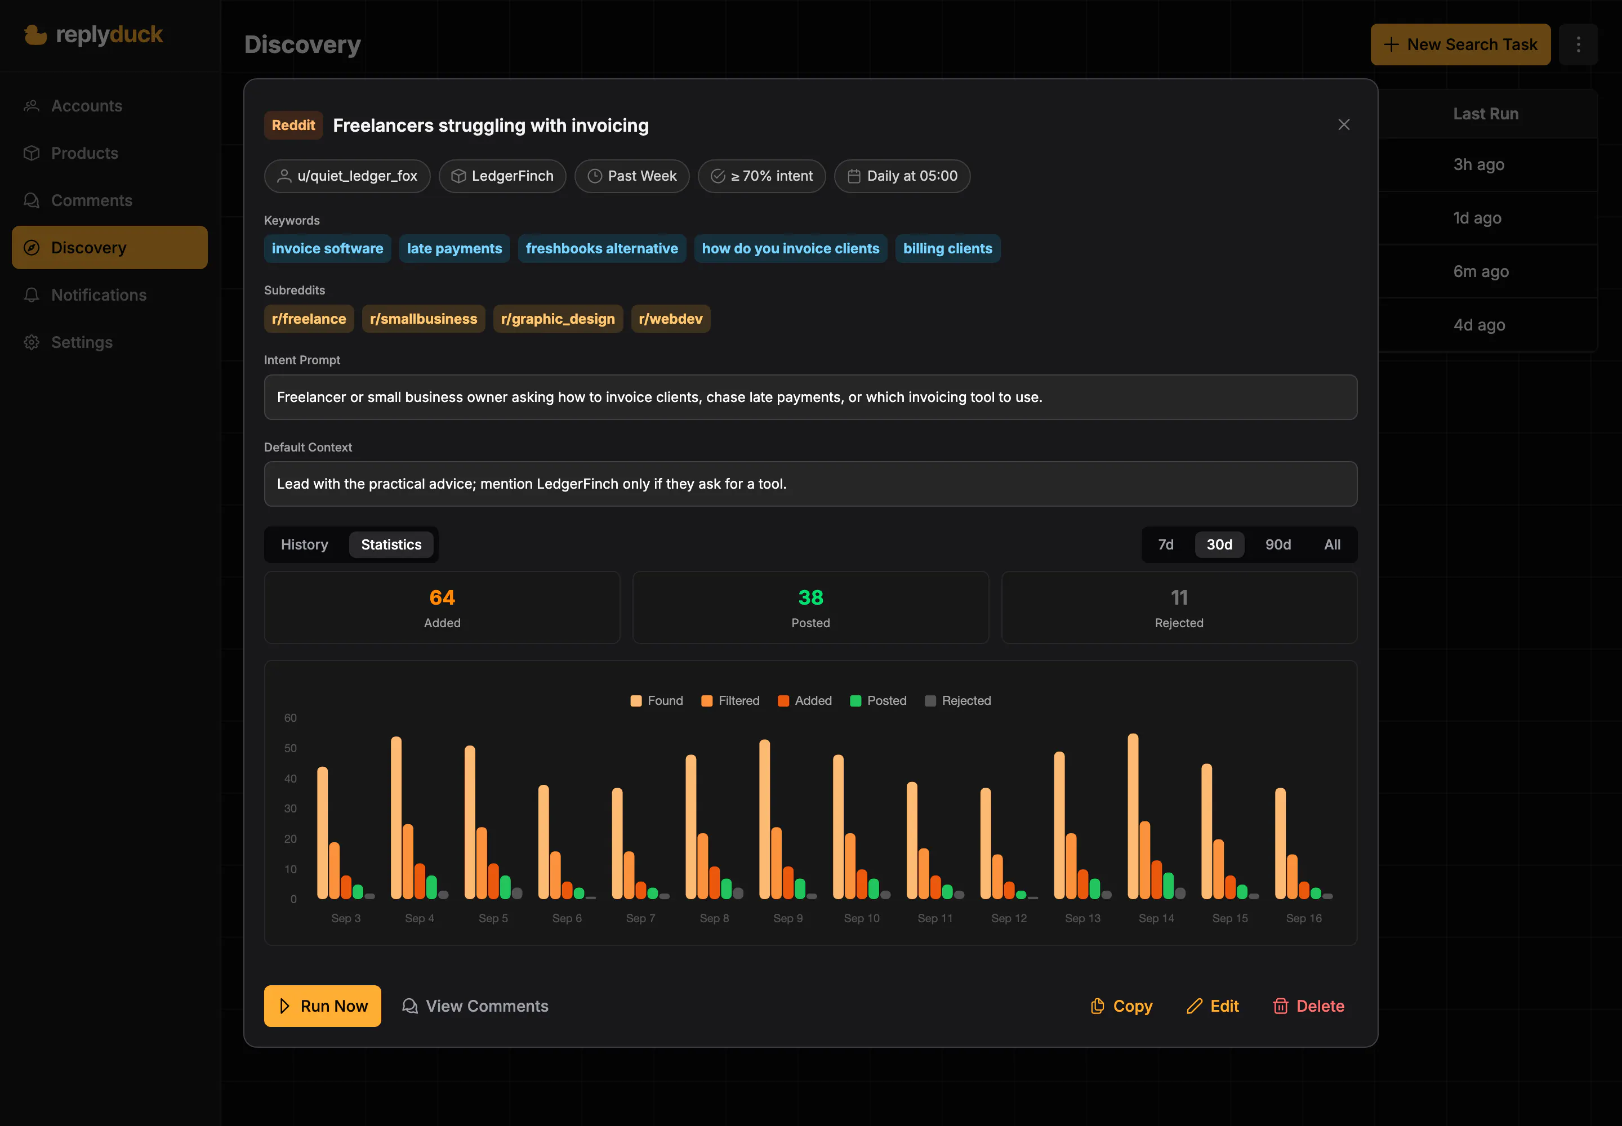This screenshot has width=1622, height=1126.
Task: Set statistics range to 30d
Action: [x=1219, y=544]
